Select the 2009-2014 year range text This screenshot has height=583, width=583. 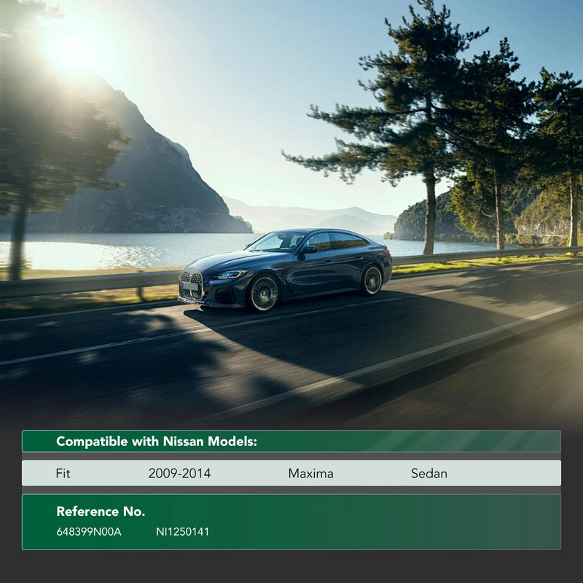(179, 473)
